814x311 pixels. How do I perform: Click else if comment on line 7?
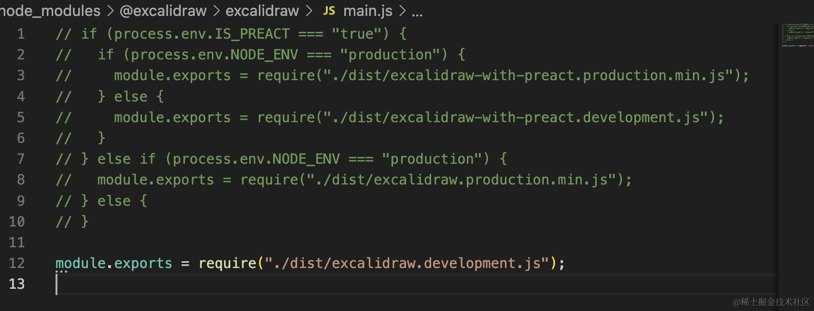coord(126,159)
